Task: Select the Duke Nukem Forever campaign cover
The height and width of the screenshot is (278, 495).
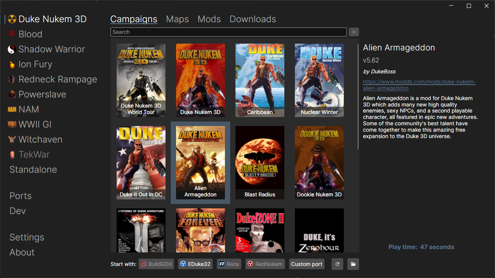Action: coord(200,230)
